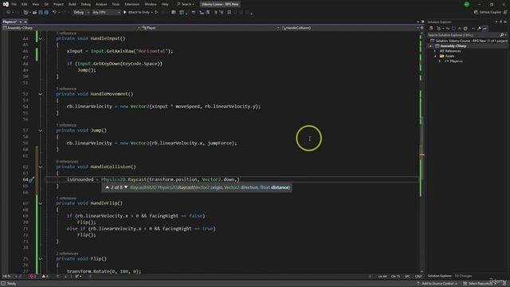Collapse the Assets folder node
The height and width of the screenshot is (287, 510).
click(435, 57)
